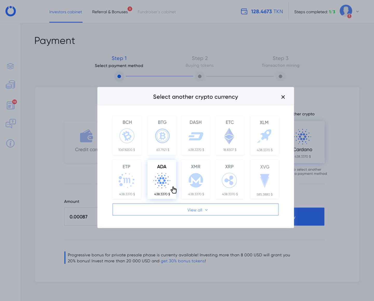Expand the View all list
The image size is (374, 301).
[196, 210]
